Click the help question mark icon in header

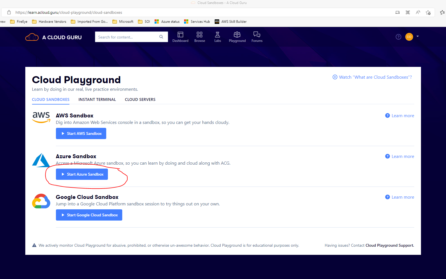[398, 37]
